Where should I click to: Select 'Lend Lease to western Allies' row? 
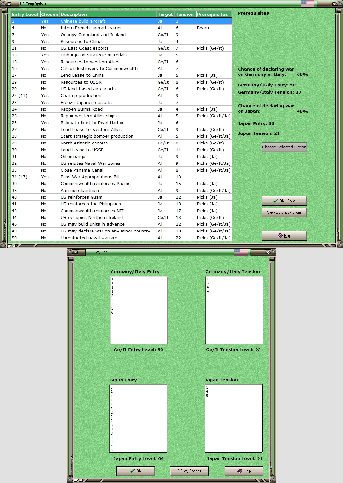click(x=122, y=129)
